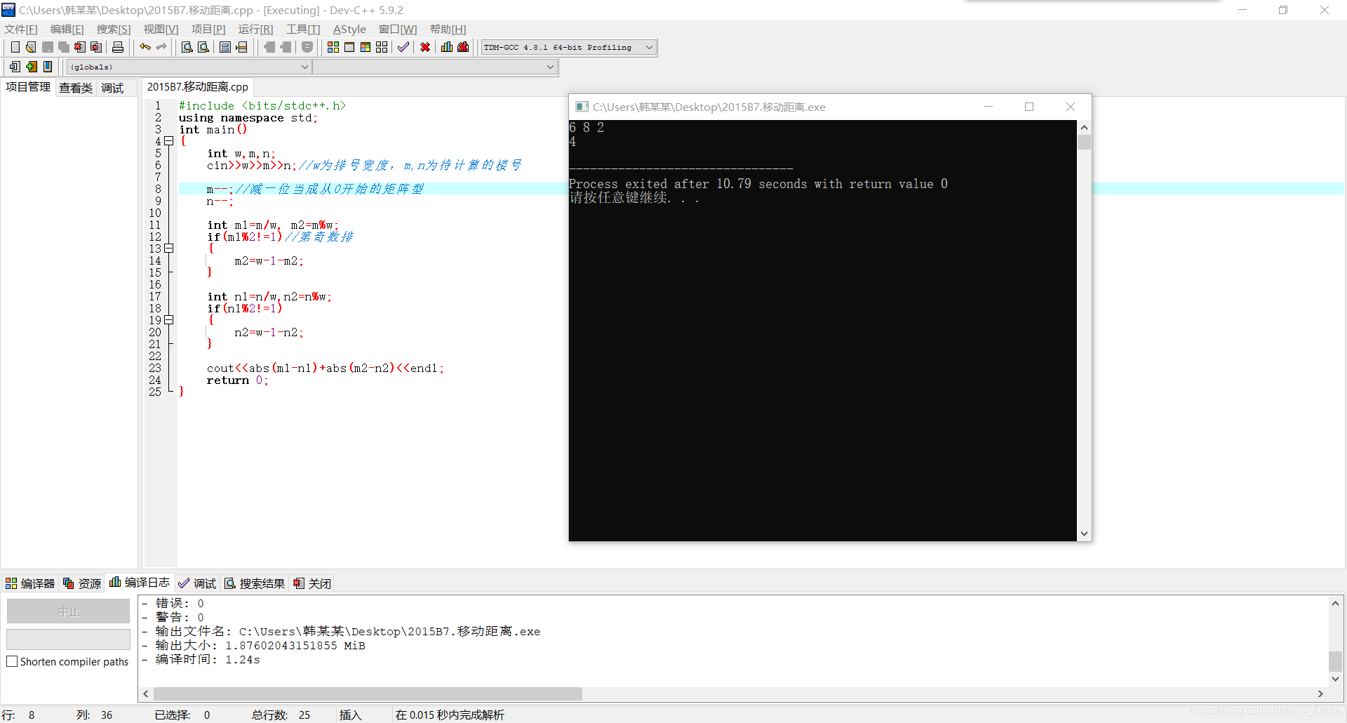Create a new source file from toolbar

15,47
